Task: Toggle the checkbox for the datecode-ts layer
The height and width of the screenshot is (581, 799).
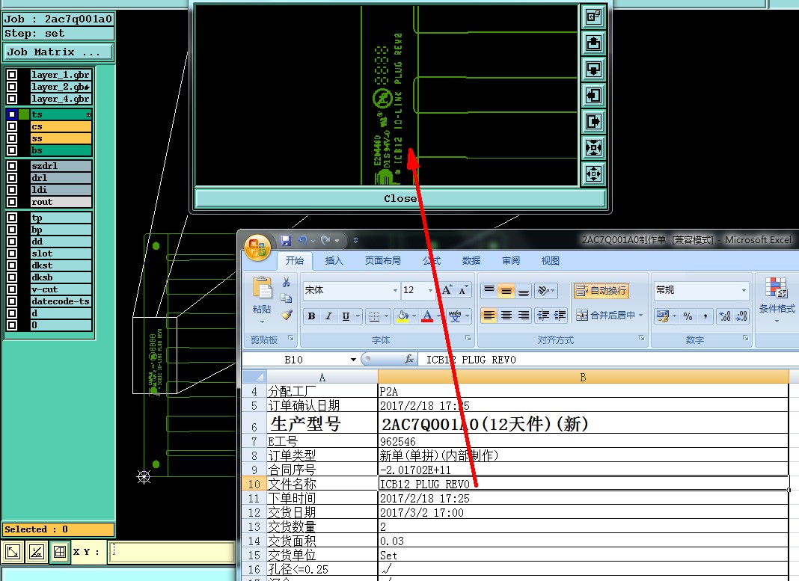Action: click(12, 301)
